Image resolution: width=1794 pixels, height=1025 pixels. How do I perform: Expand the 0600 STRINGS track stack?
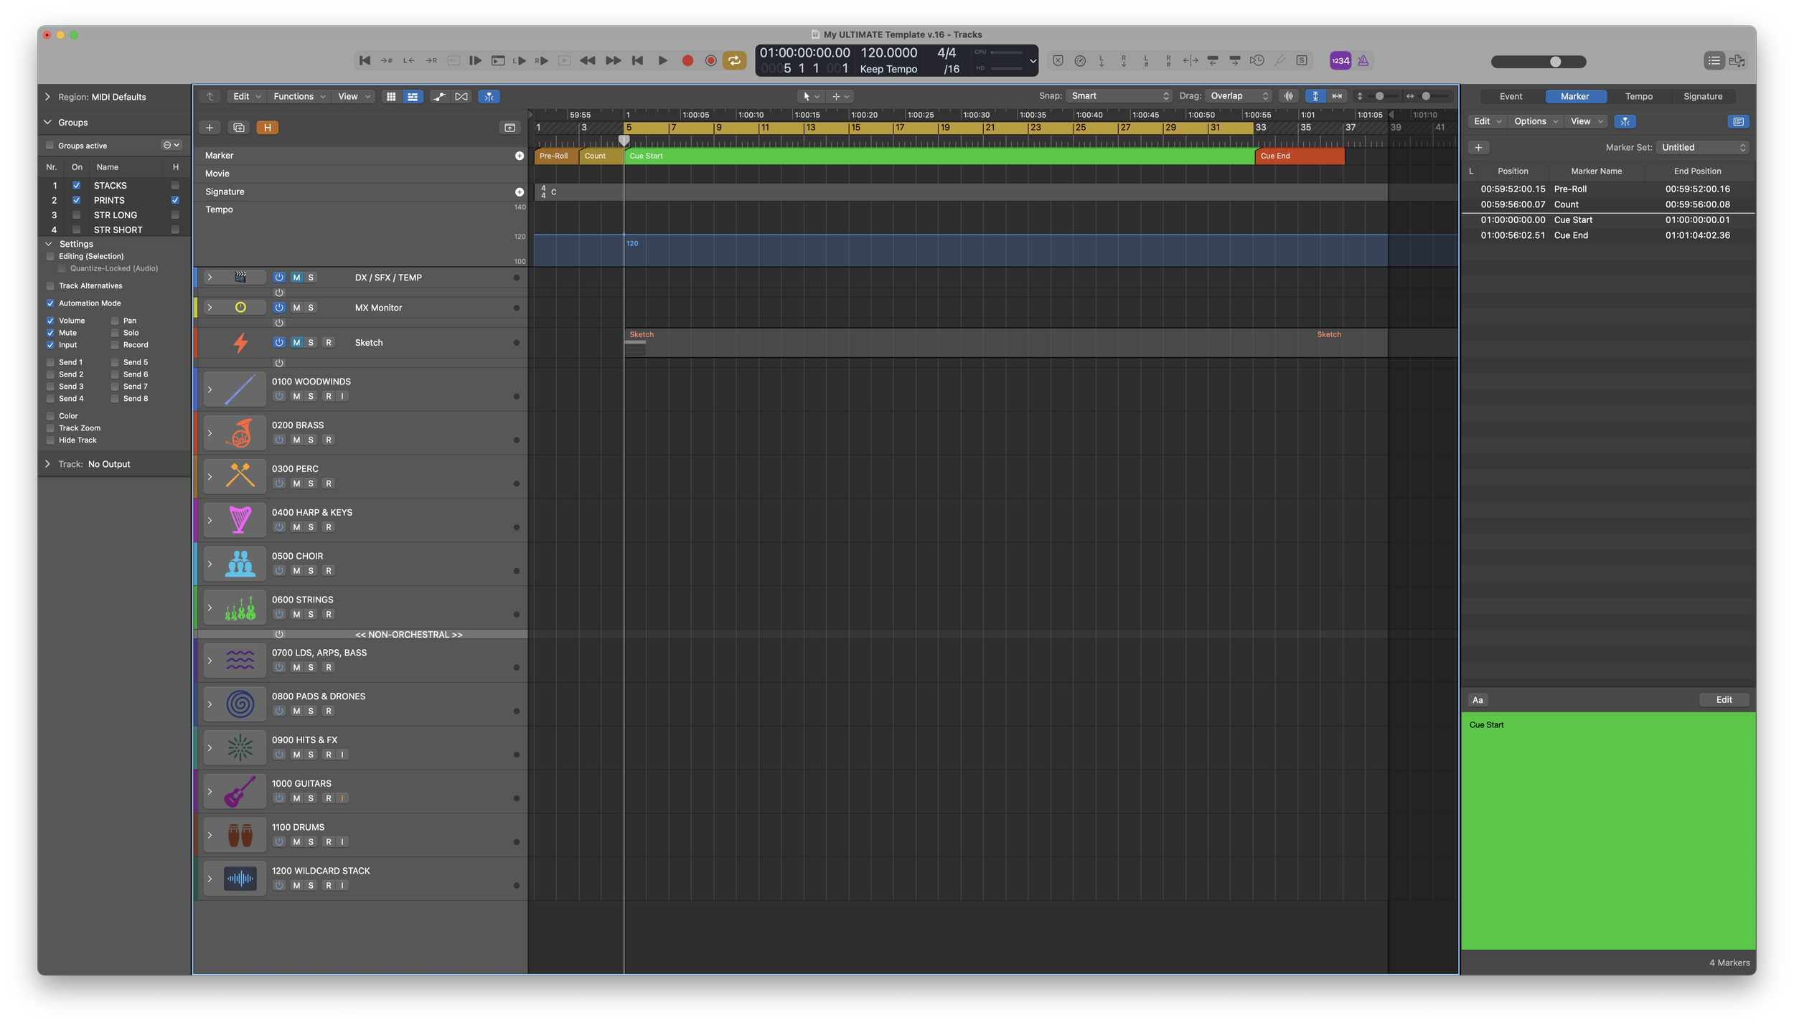(x=210, y=608)
